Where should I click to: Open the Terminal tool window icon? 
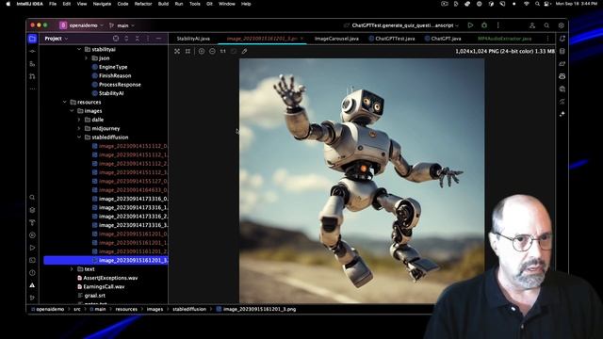pyautogui.click(x=32, y=260)
